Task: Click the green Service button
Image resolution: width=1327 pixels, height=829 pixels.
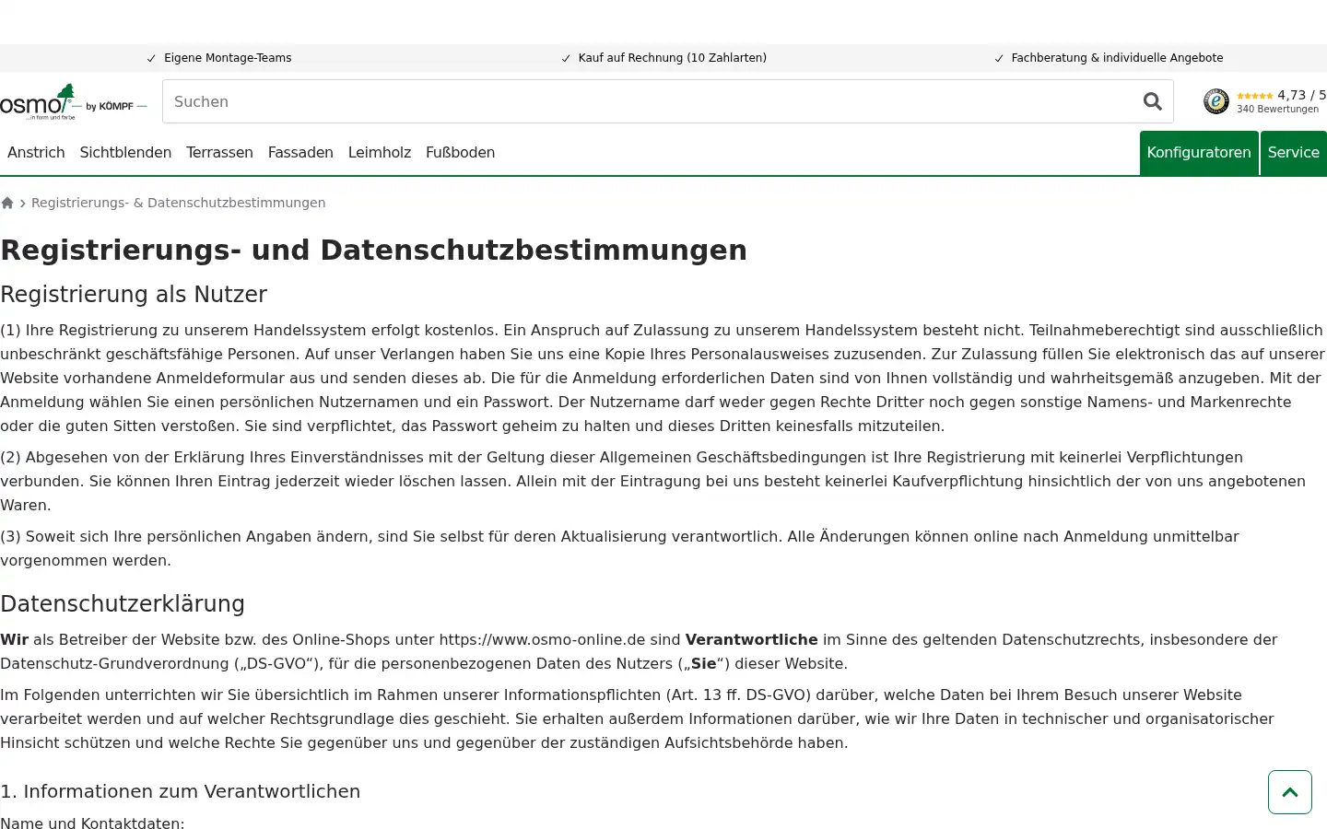Action: (x=1294, y=153)
